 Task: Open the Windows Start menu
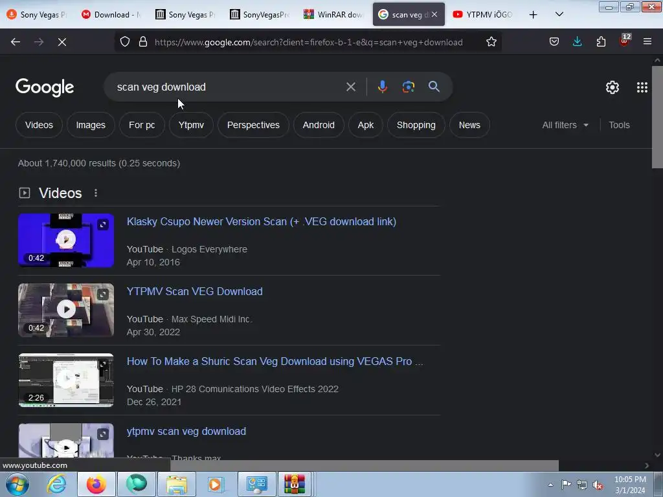(x=17, y=484)
